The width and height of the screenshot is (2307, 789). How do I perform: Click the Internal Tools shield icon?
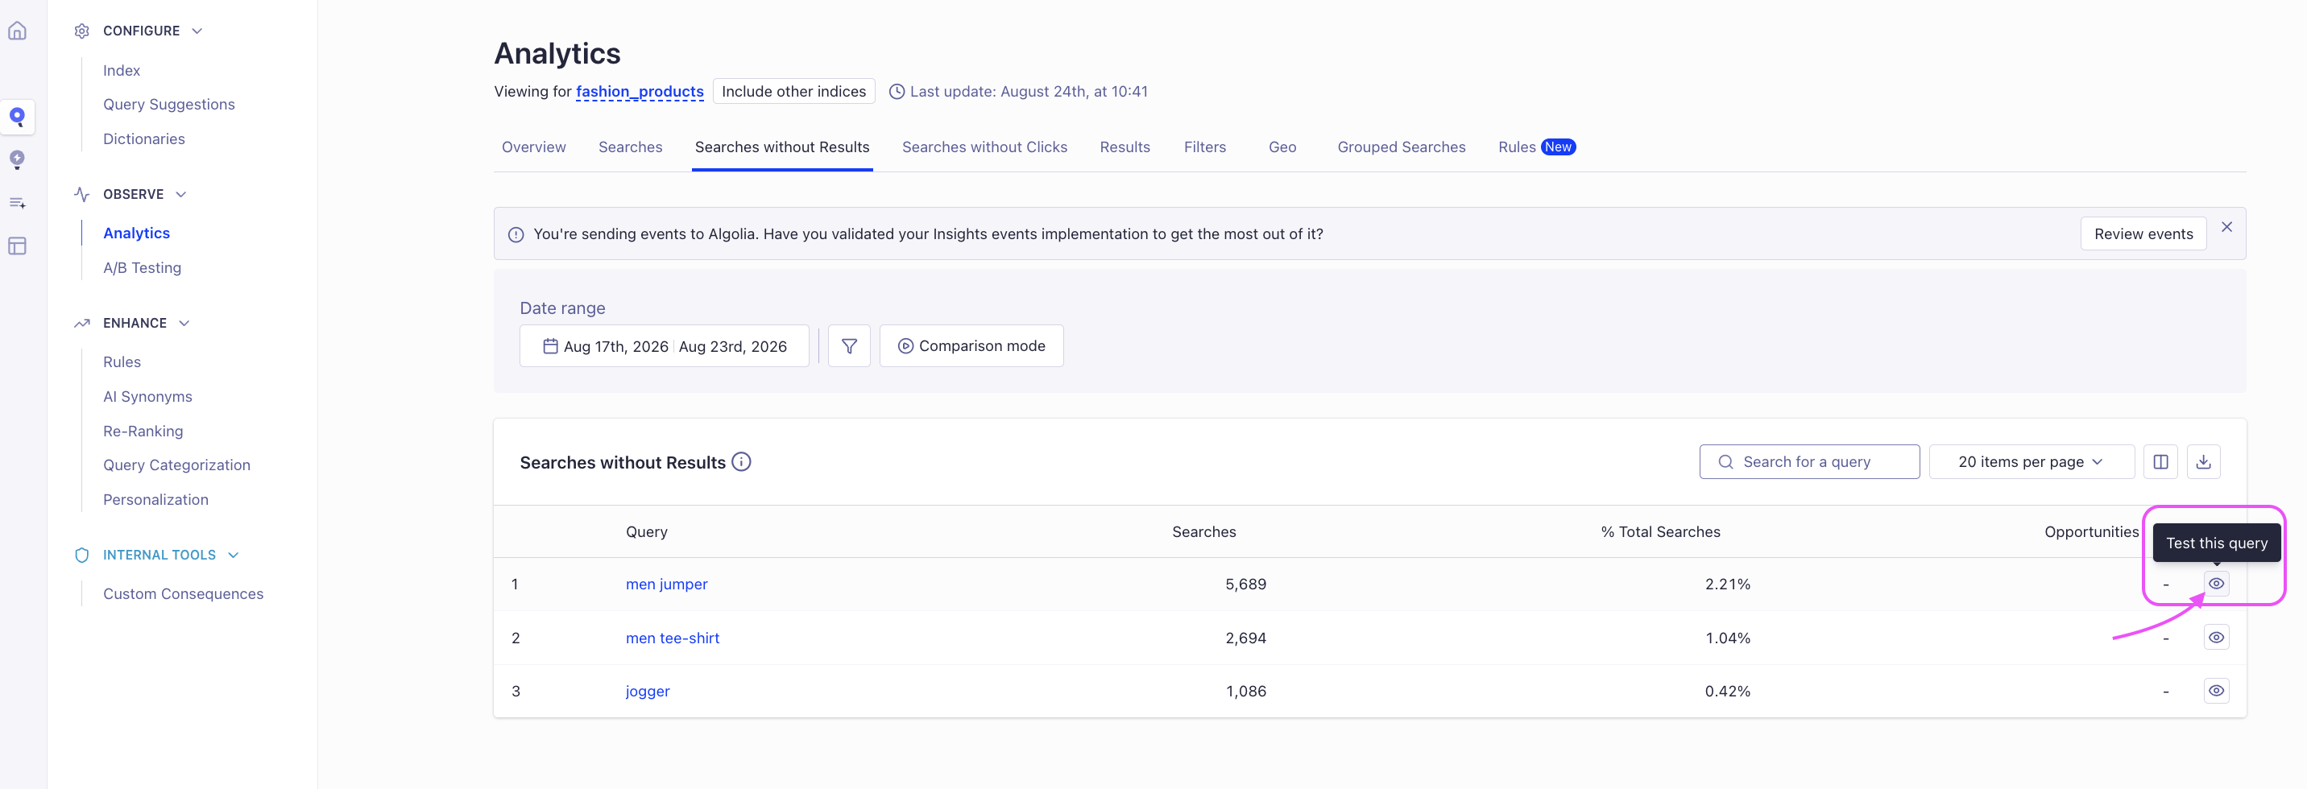pos(81,556)
